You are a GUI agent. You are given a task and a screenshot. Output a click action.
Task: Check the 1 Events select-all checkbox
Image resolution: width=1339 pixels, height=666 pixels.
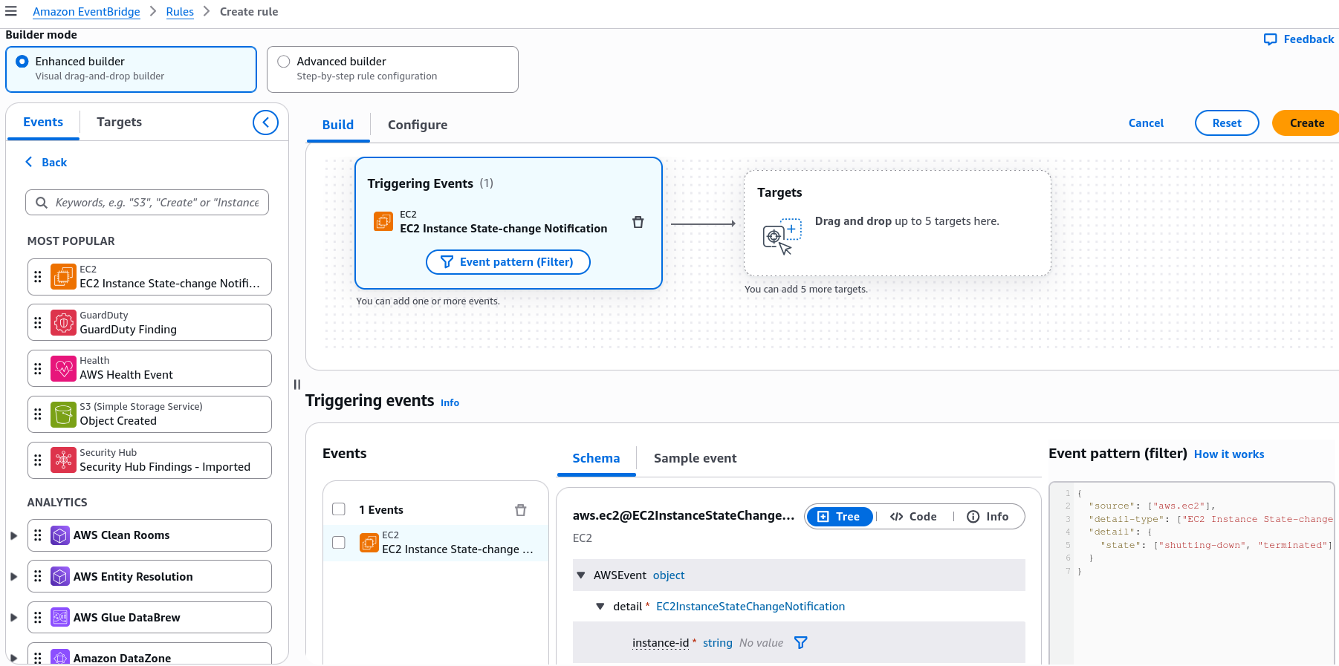(339, 509)
